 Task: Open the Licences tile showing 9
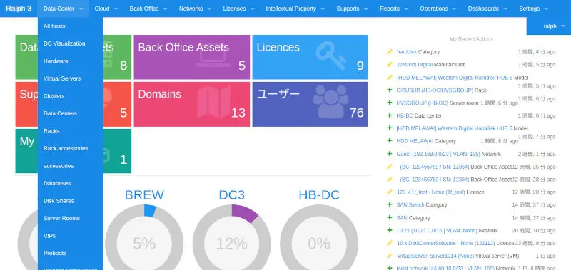[310, 57]
